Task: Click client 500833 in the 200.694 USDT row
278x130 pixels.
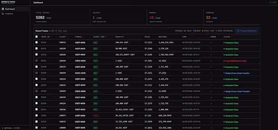Action: (63, 42)
